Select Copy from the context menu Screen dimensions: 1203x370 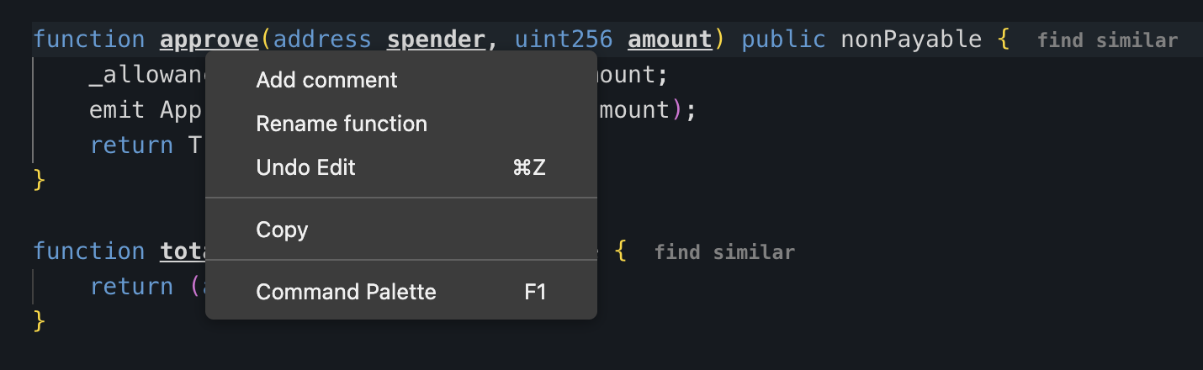282,230
